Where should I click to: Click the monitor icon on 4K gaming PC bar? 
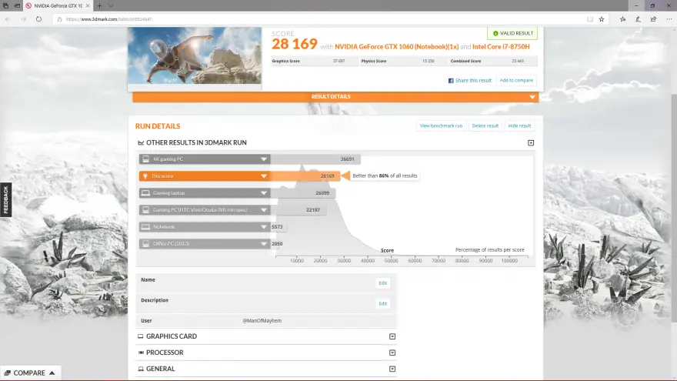point(145,159)
